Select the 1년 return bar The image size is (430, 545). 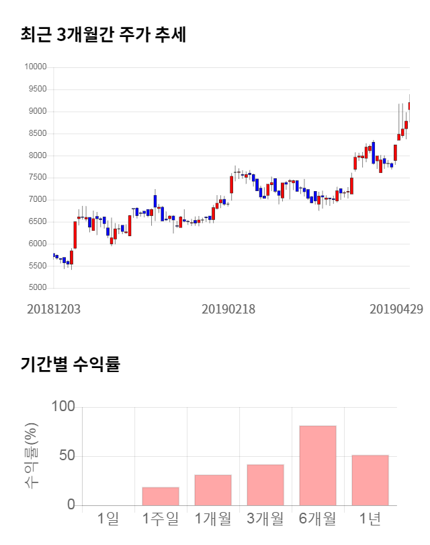click(370, 480)
